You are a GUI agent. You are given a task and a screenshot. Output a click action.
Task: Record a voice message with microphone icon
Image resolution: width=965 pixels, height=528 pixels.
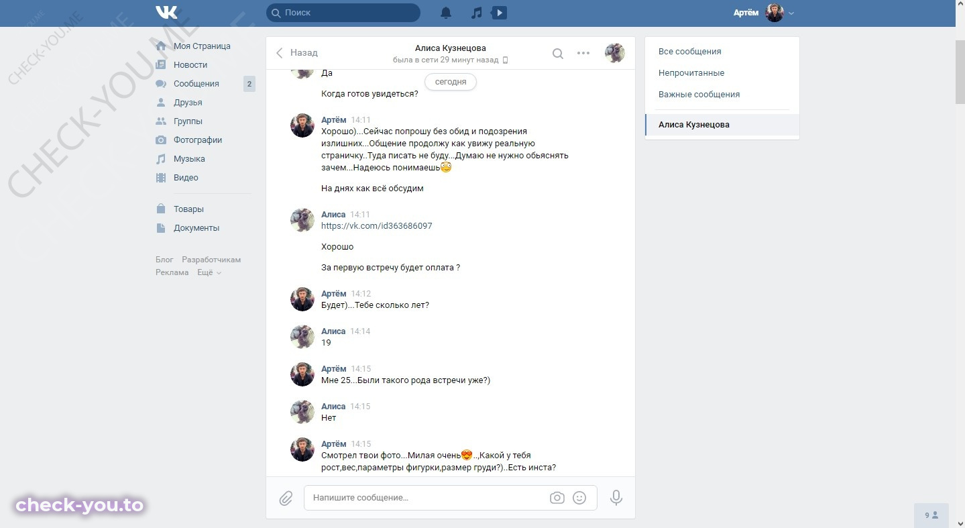coord(616,498)
